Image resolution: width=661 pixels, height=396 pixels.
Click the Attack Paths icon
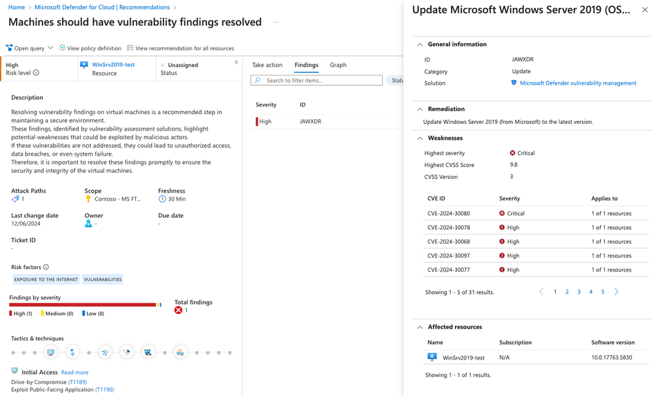(x=16, y=199)
